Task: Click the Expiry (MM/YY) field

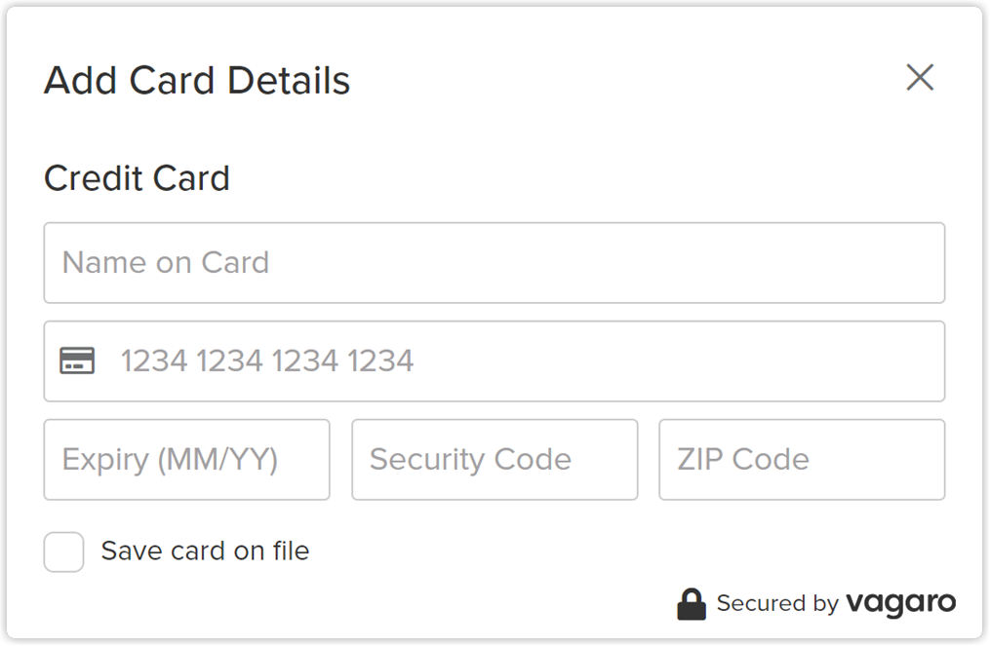Action: 186,459
